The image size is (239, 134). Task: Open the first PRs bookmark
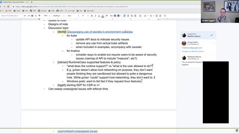9,11
